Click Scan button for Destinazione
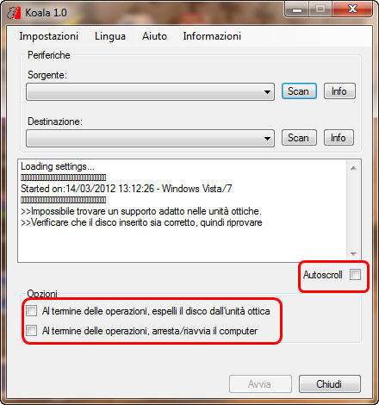Viewport: 379px width, 405px height. pyautogui.click(x=299, y=138)
